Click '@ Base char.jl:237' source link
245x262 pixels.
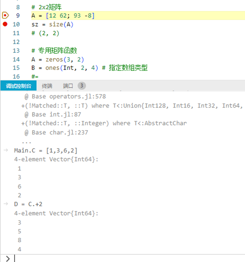click(x=56, y=133)
